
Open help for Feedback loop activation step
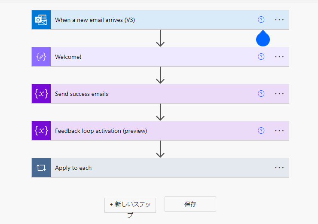261,131
